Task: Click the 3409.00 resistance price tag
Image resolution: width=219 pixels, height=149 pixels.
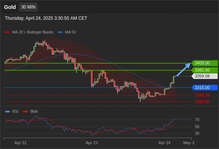Action: [205, 63]
